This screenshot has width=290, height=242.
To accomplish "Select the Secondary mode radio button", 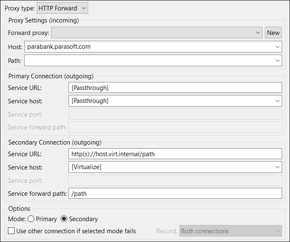I will click(64, 219).
